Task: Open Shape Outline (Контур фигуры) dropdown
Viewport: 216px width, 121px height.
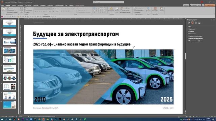Action: pyautogui.click(x=125, y=10)
